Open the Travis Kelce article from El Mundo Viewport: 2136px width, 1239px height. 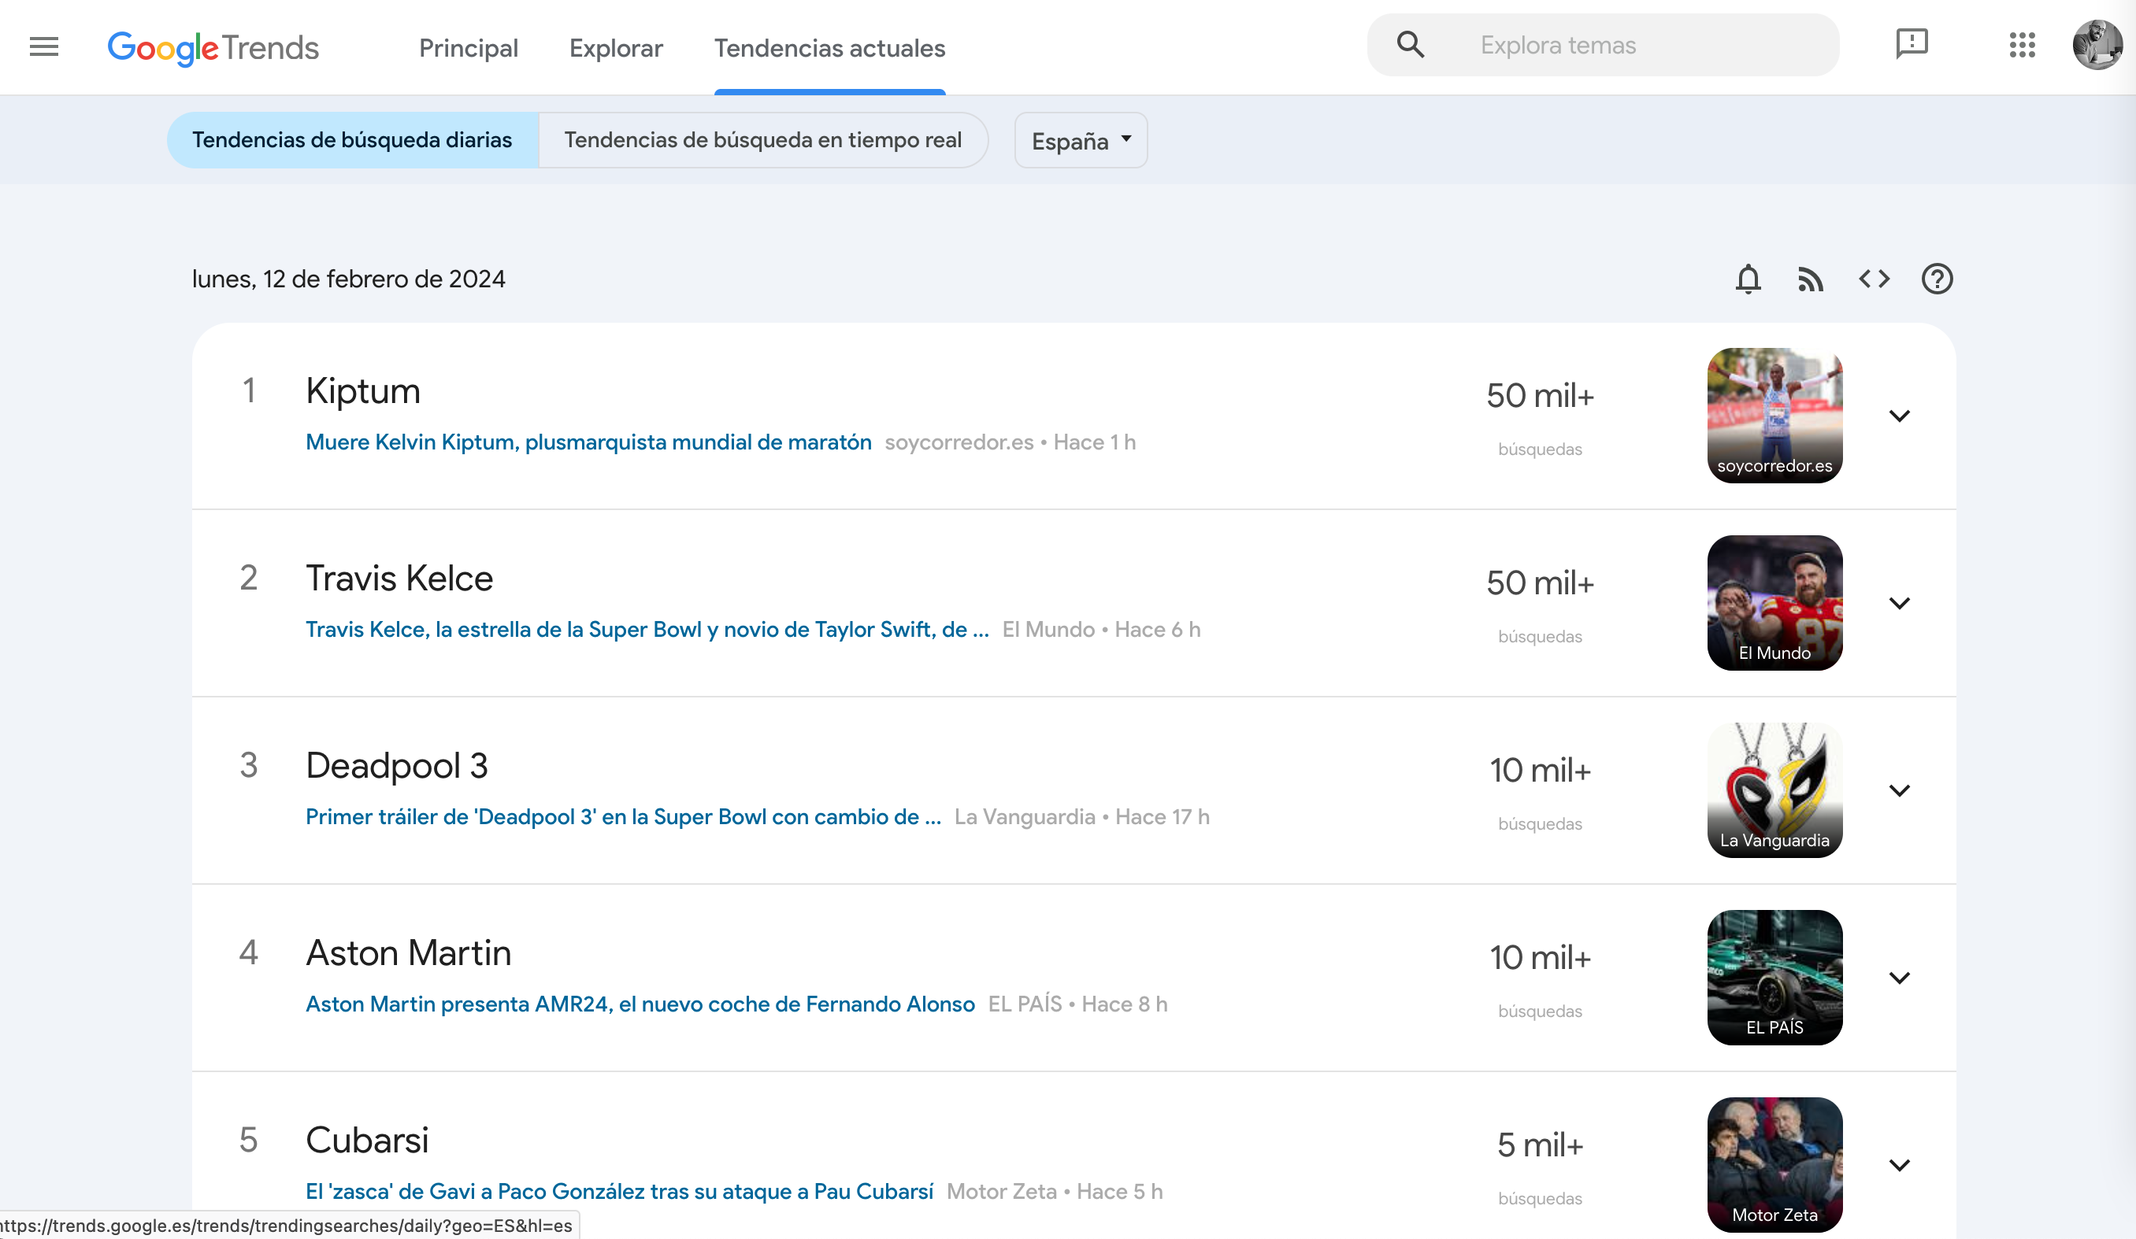[647, 629]
